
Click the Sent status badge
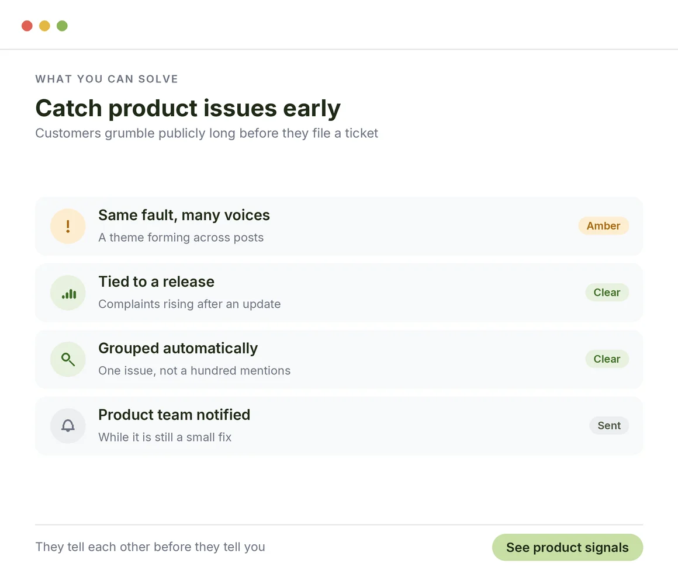pos(609,426)
